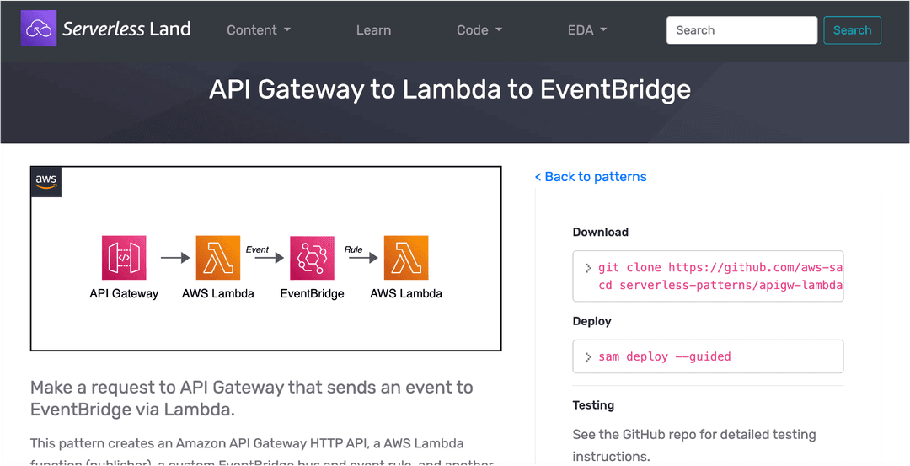Image resolution: width=910 pixels, height=466 pixels.
Task: Click the EventBridge icon in diagram
Action: tap(312, 258)
